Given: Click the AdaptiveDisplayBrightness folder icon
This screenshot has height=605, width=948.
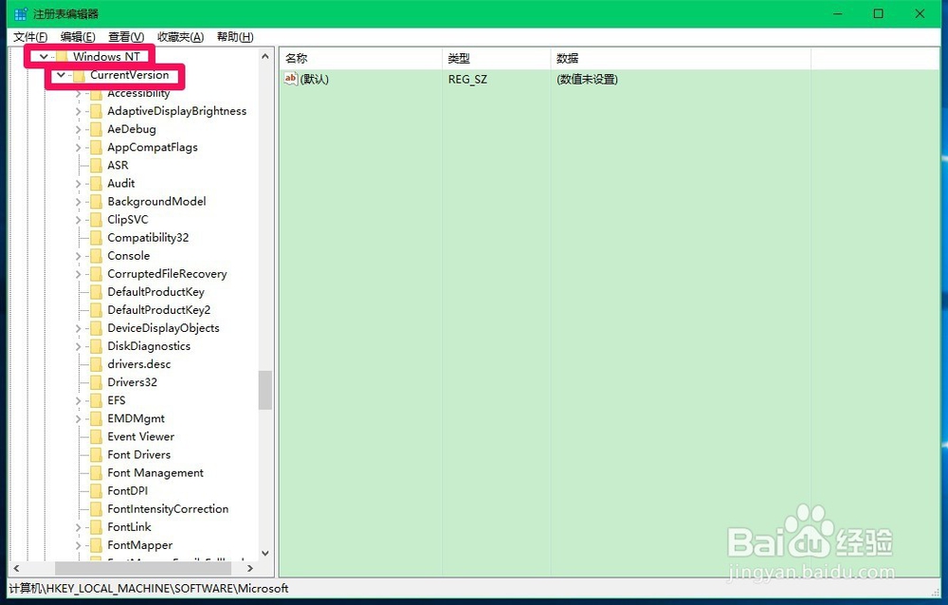Looking at the screenshot, I should tap(96, 111).
